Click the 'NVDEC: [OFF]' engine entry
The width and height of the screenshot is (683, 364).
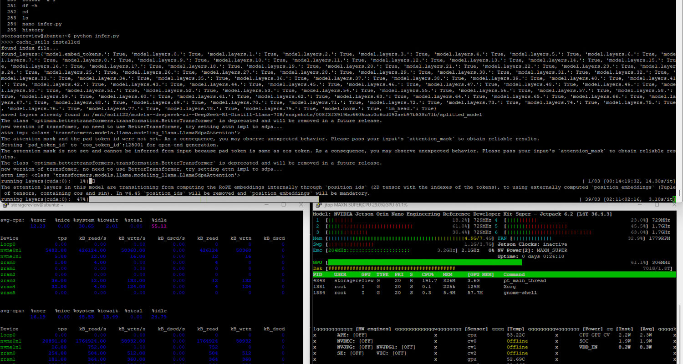[x=355, y=341]
